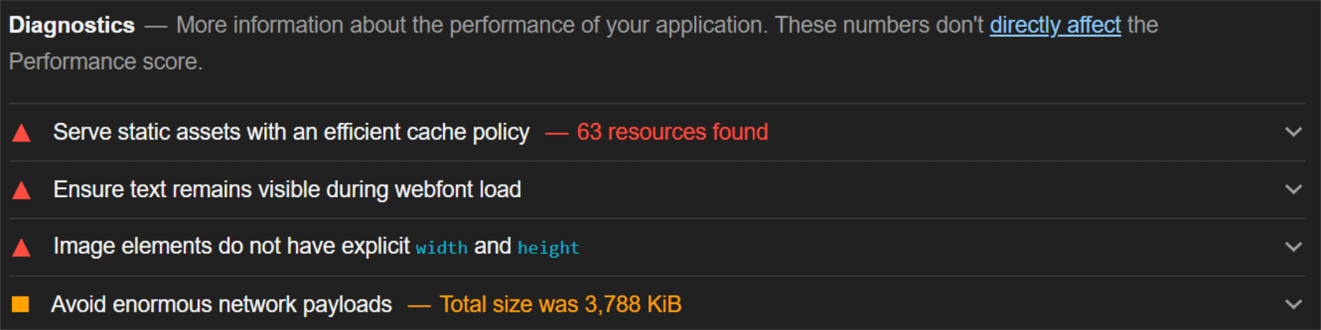Image resolution: width=1321 pixels, height=330 pixels.
Task: Click the "63 resources found" red text
Action: pos(672,132)
